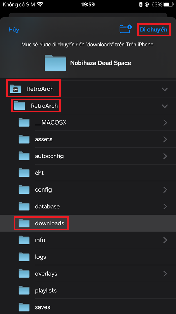Tap the battery indicator in status bar

[x=169, y=4]
